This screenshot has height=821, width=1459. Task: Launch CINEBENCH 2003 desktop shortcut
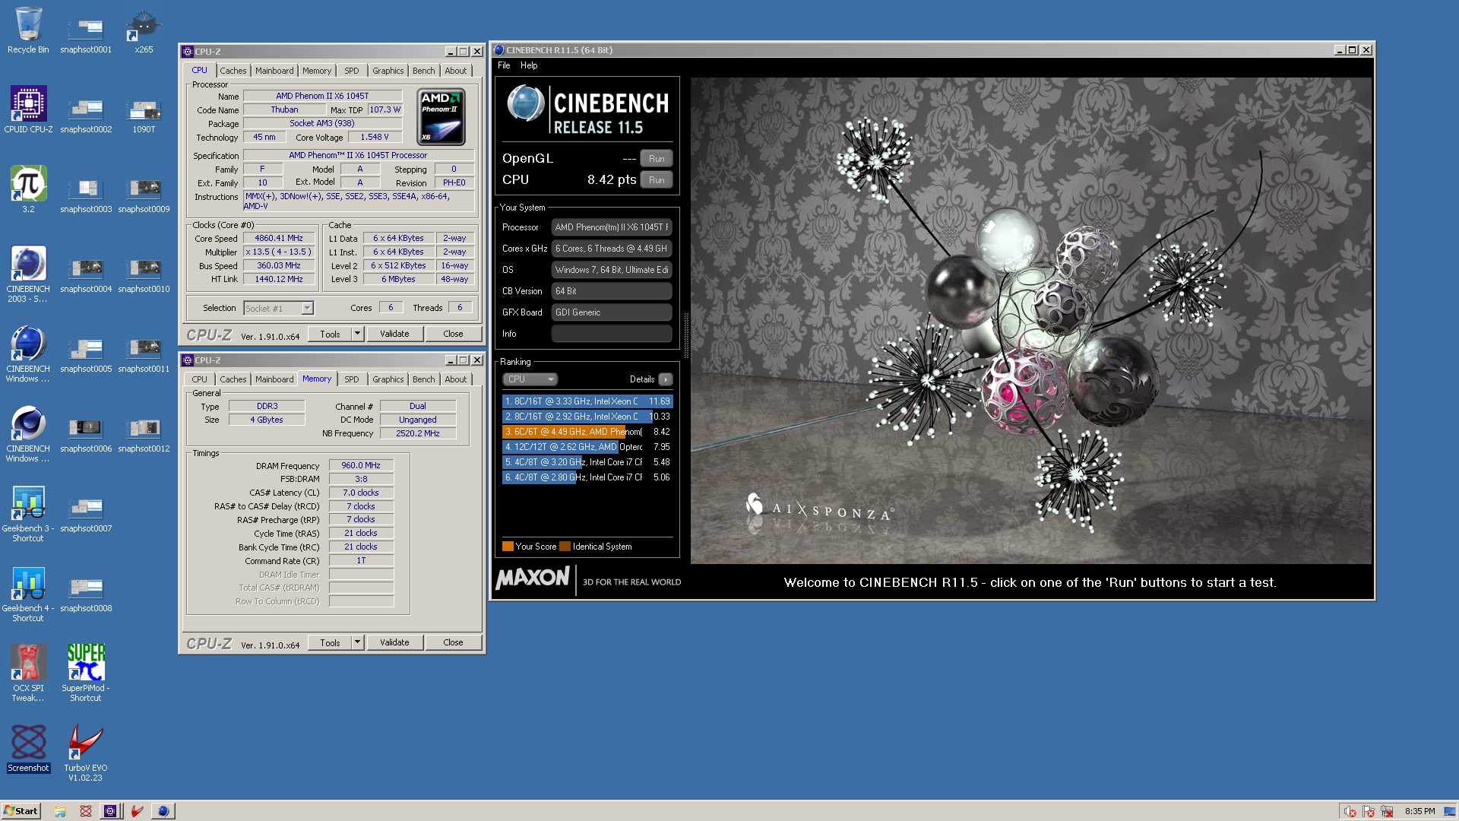click(28, 274)
